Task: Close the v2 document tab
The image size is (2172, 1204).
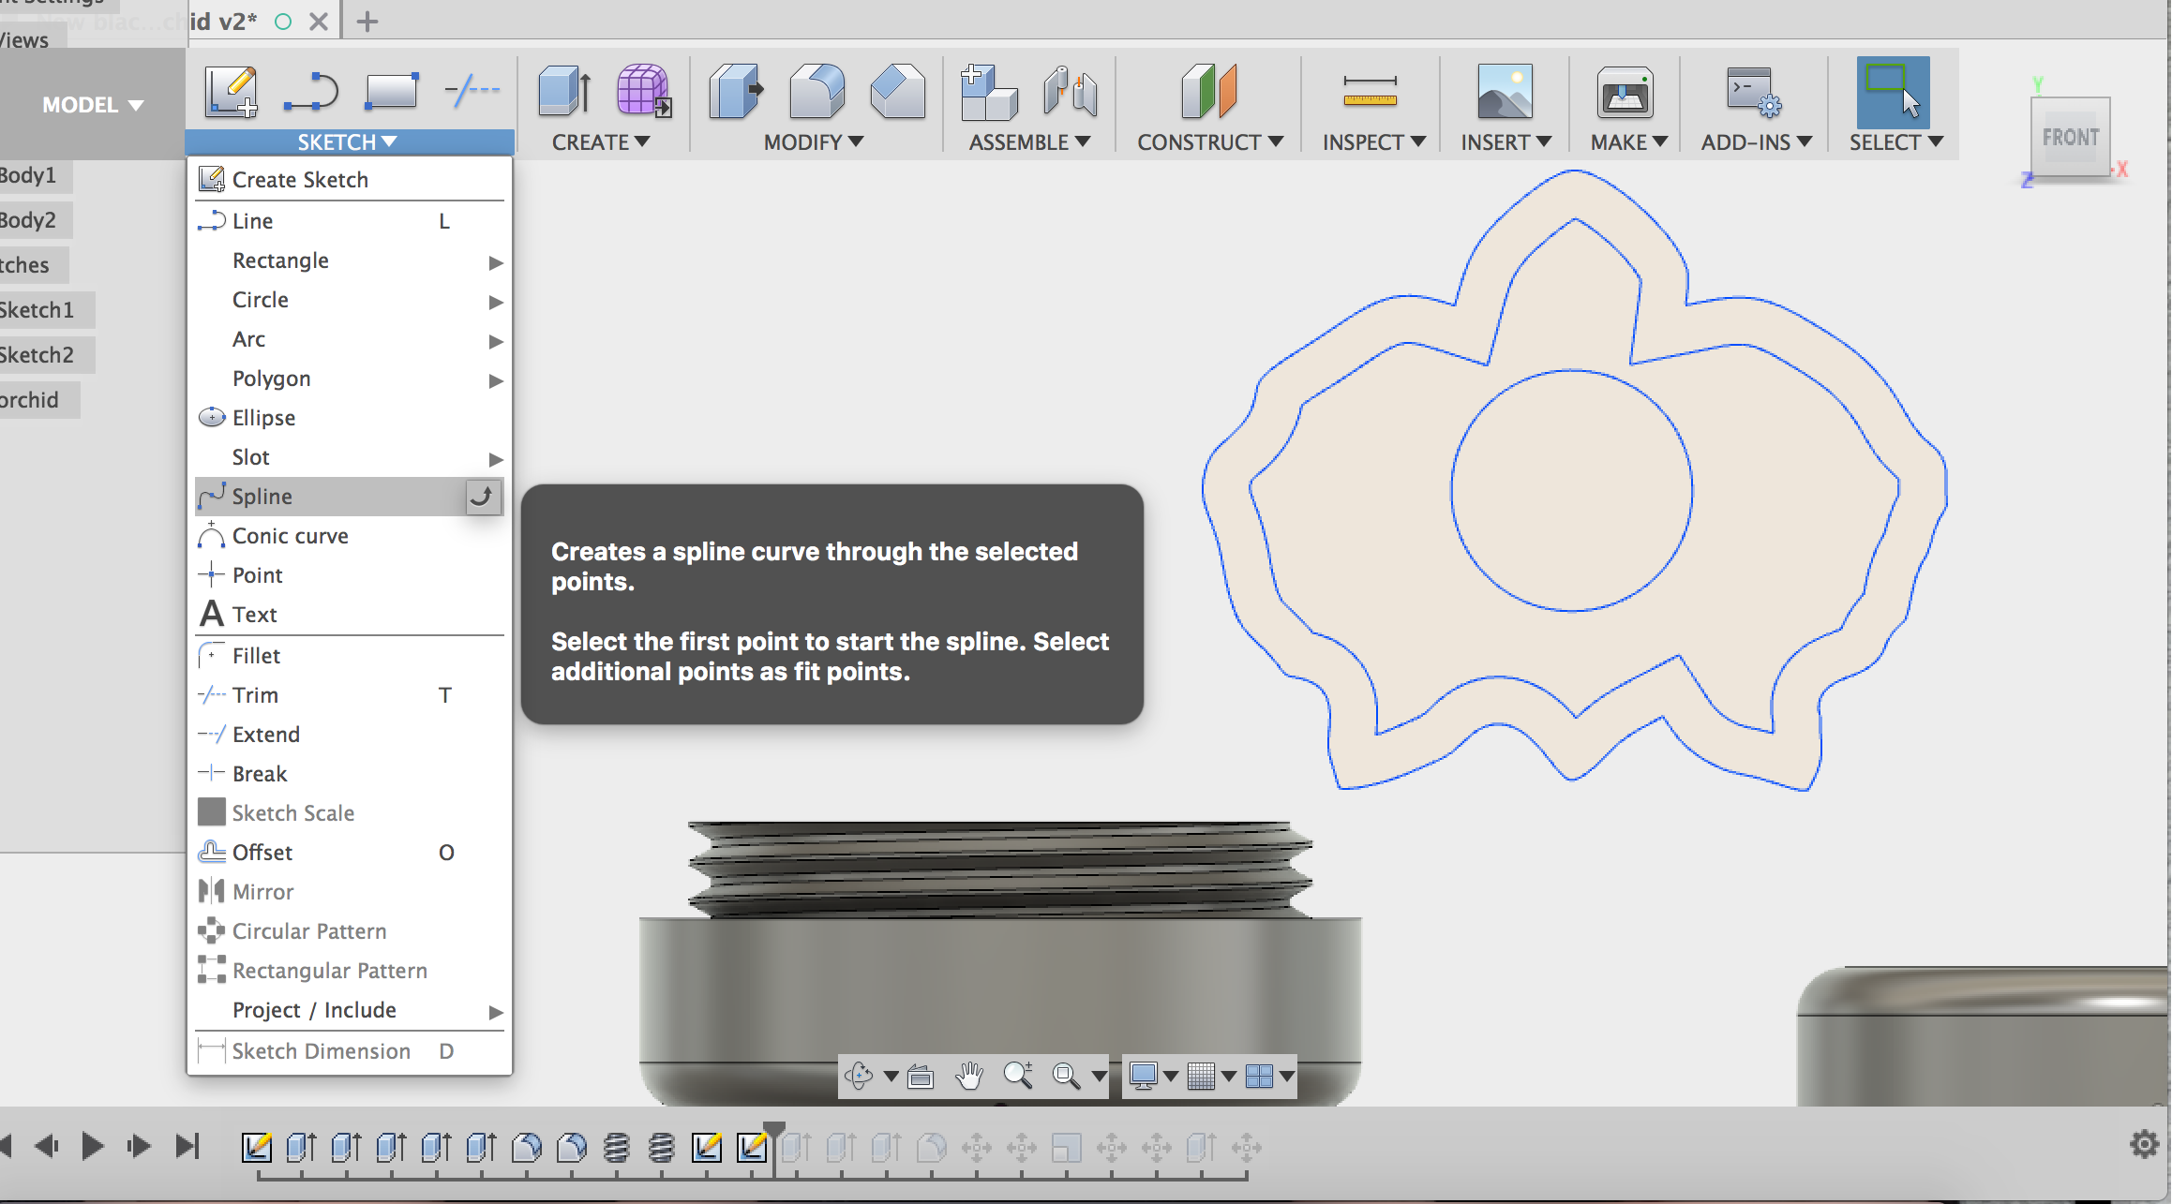Action: 319,21
